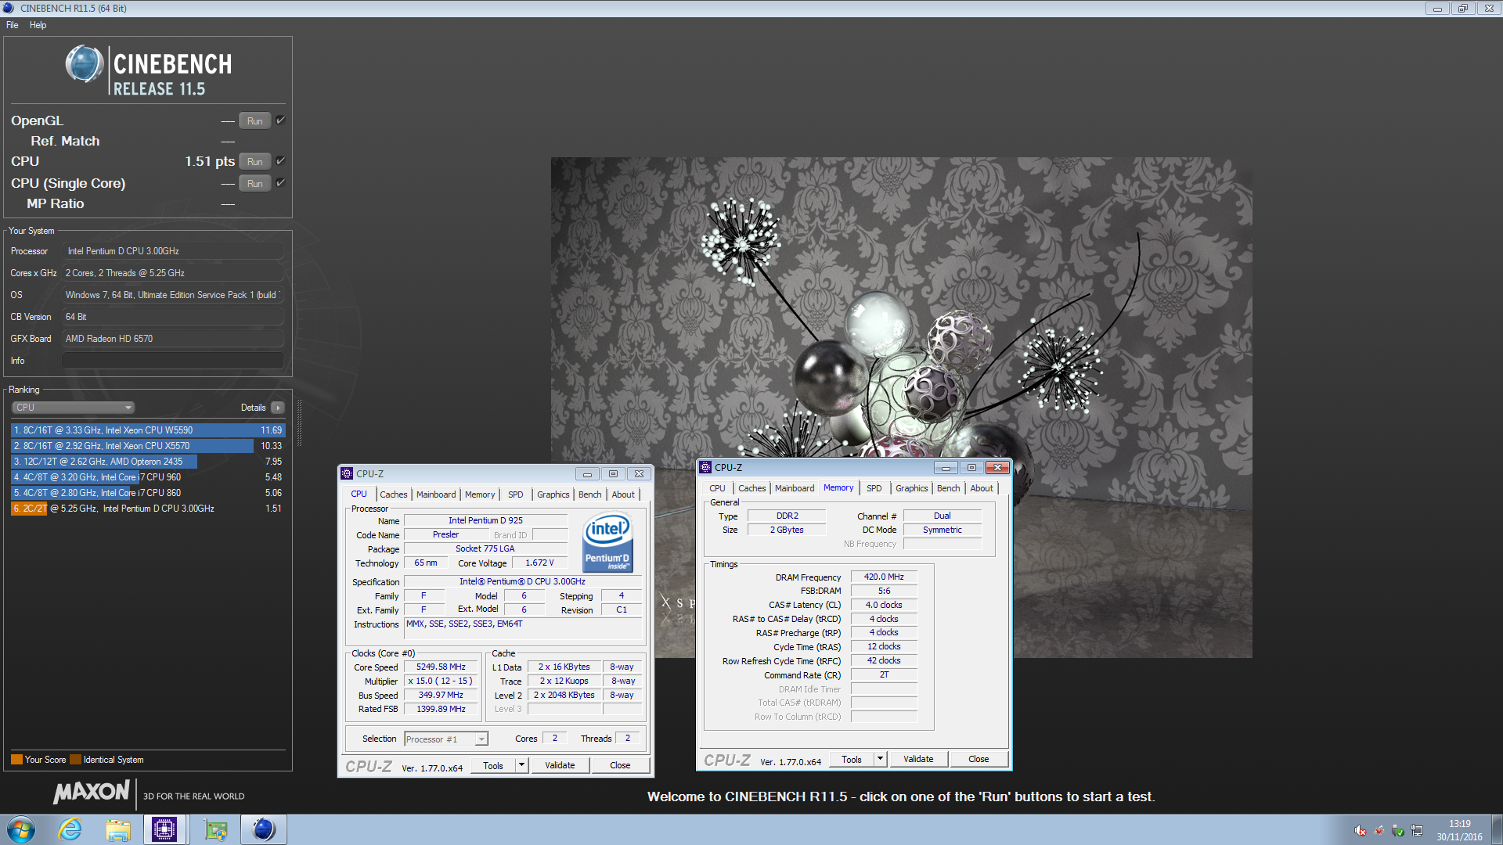Image resolution: width=1503 pixels, height=845 pixels.
Task: Click Tools button in right CPU-Z
Action: (852, 760)
